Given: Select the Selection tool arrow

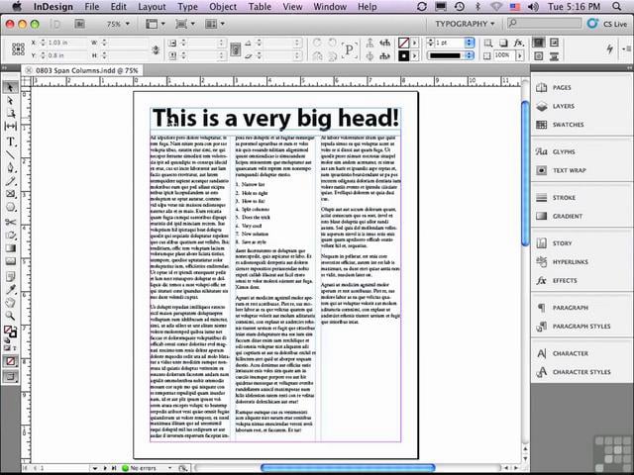Looking at the screenshot, I should pos(10,87).
